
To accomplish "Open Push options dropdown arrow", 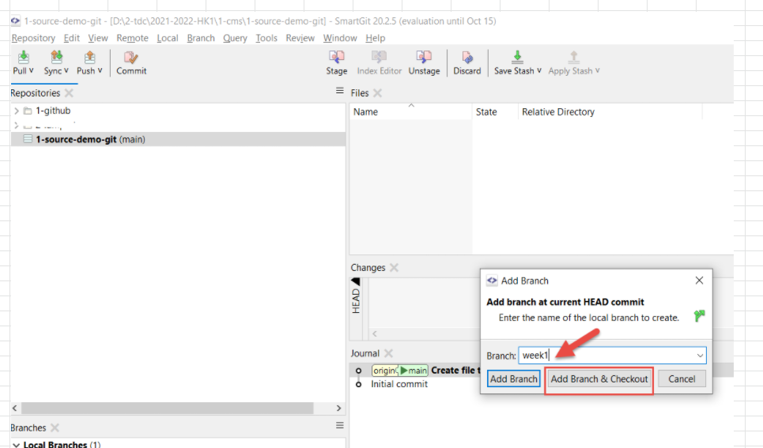I will point(100,70).
